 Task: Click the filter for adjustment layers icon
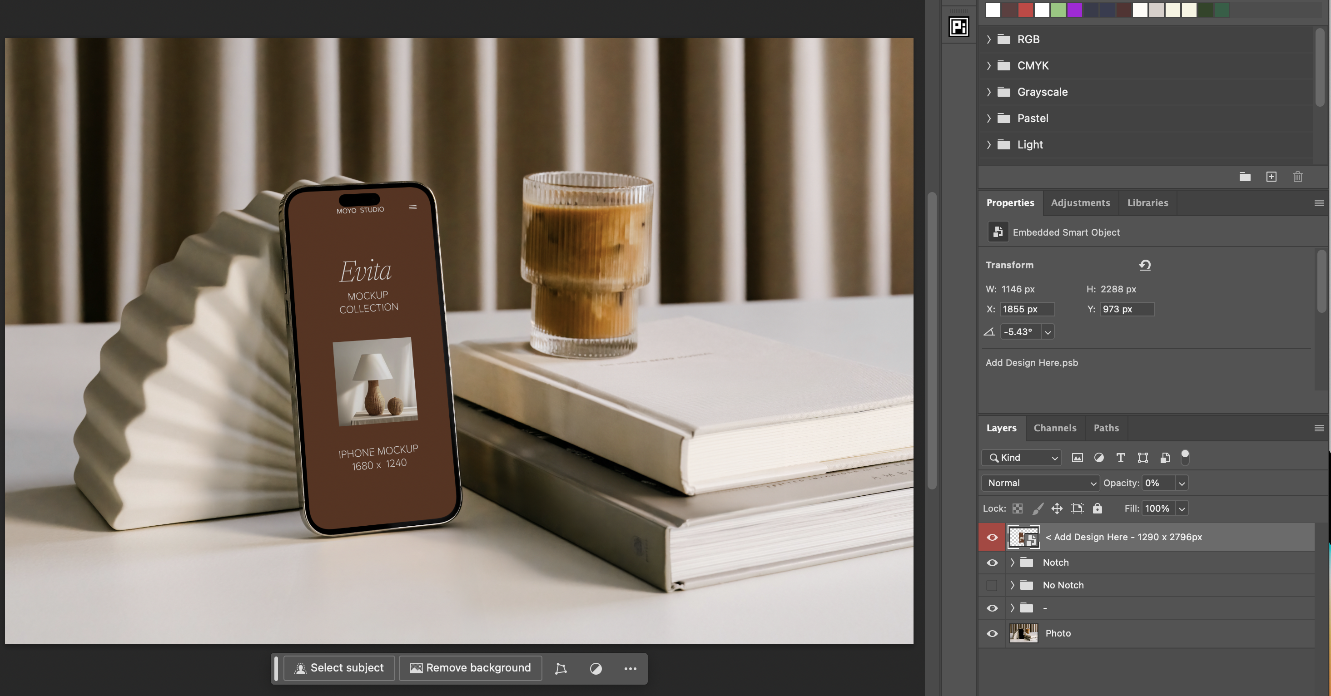(x=1098, y=458)
